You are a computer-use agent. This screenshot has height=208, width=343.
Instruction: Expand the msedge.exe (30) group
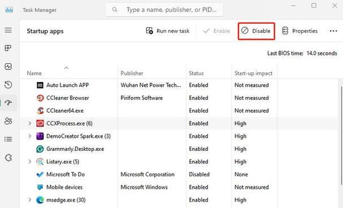tap(30, 200)
